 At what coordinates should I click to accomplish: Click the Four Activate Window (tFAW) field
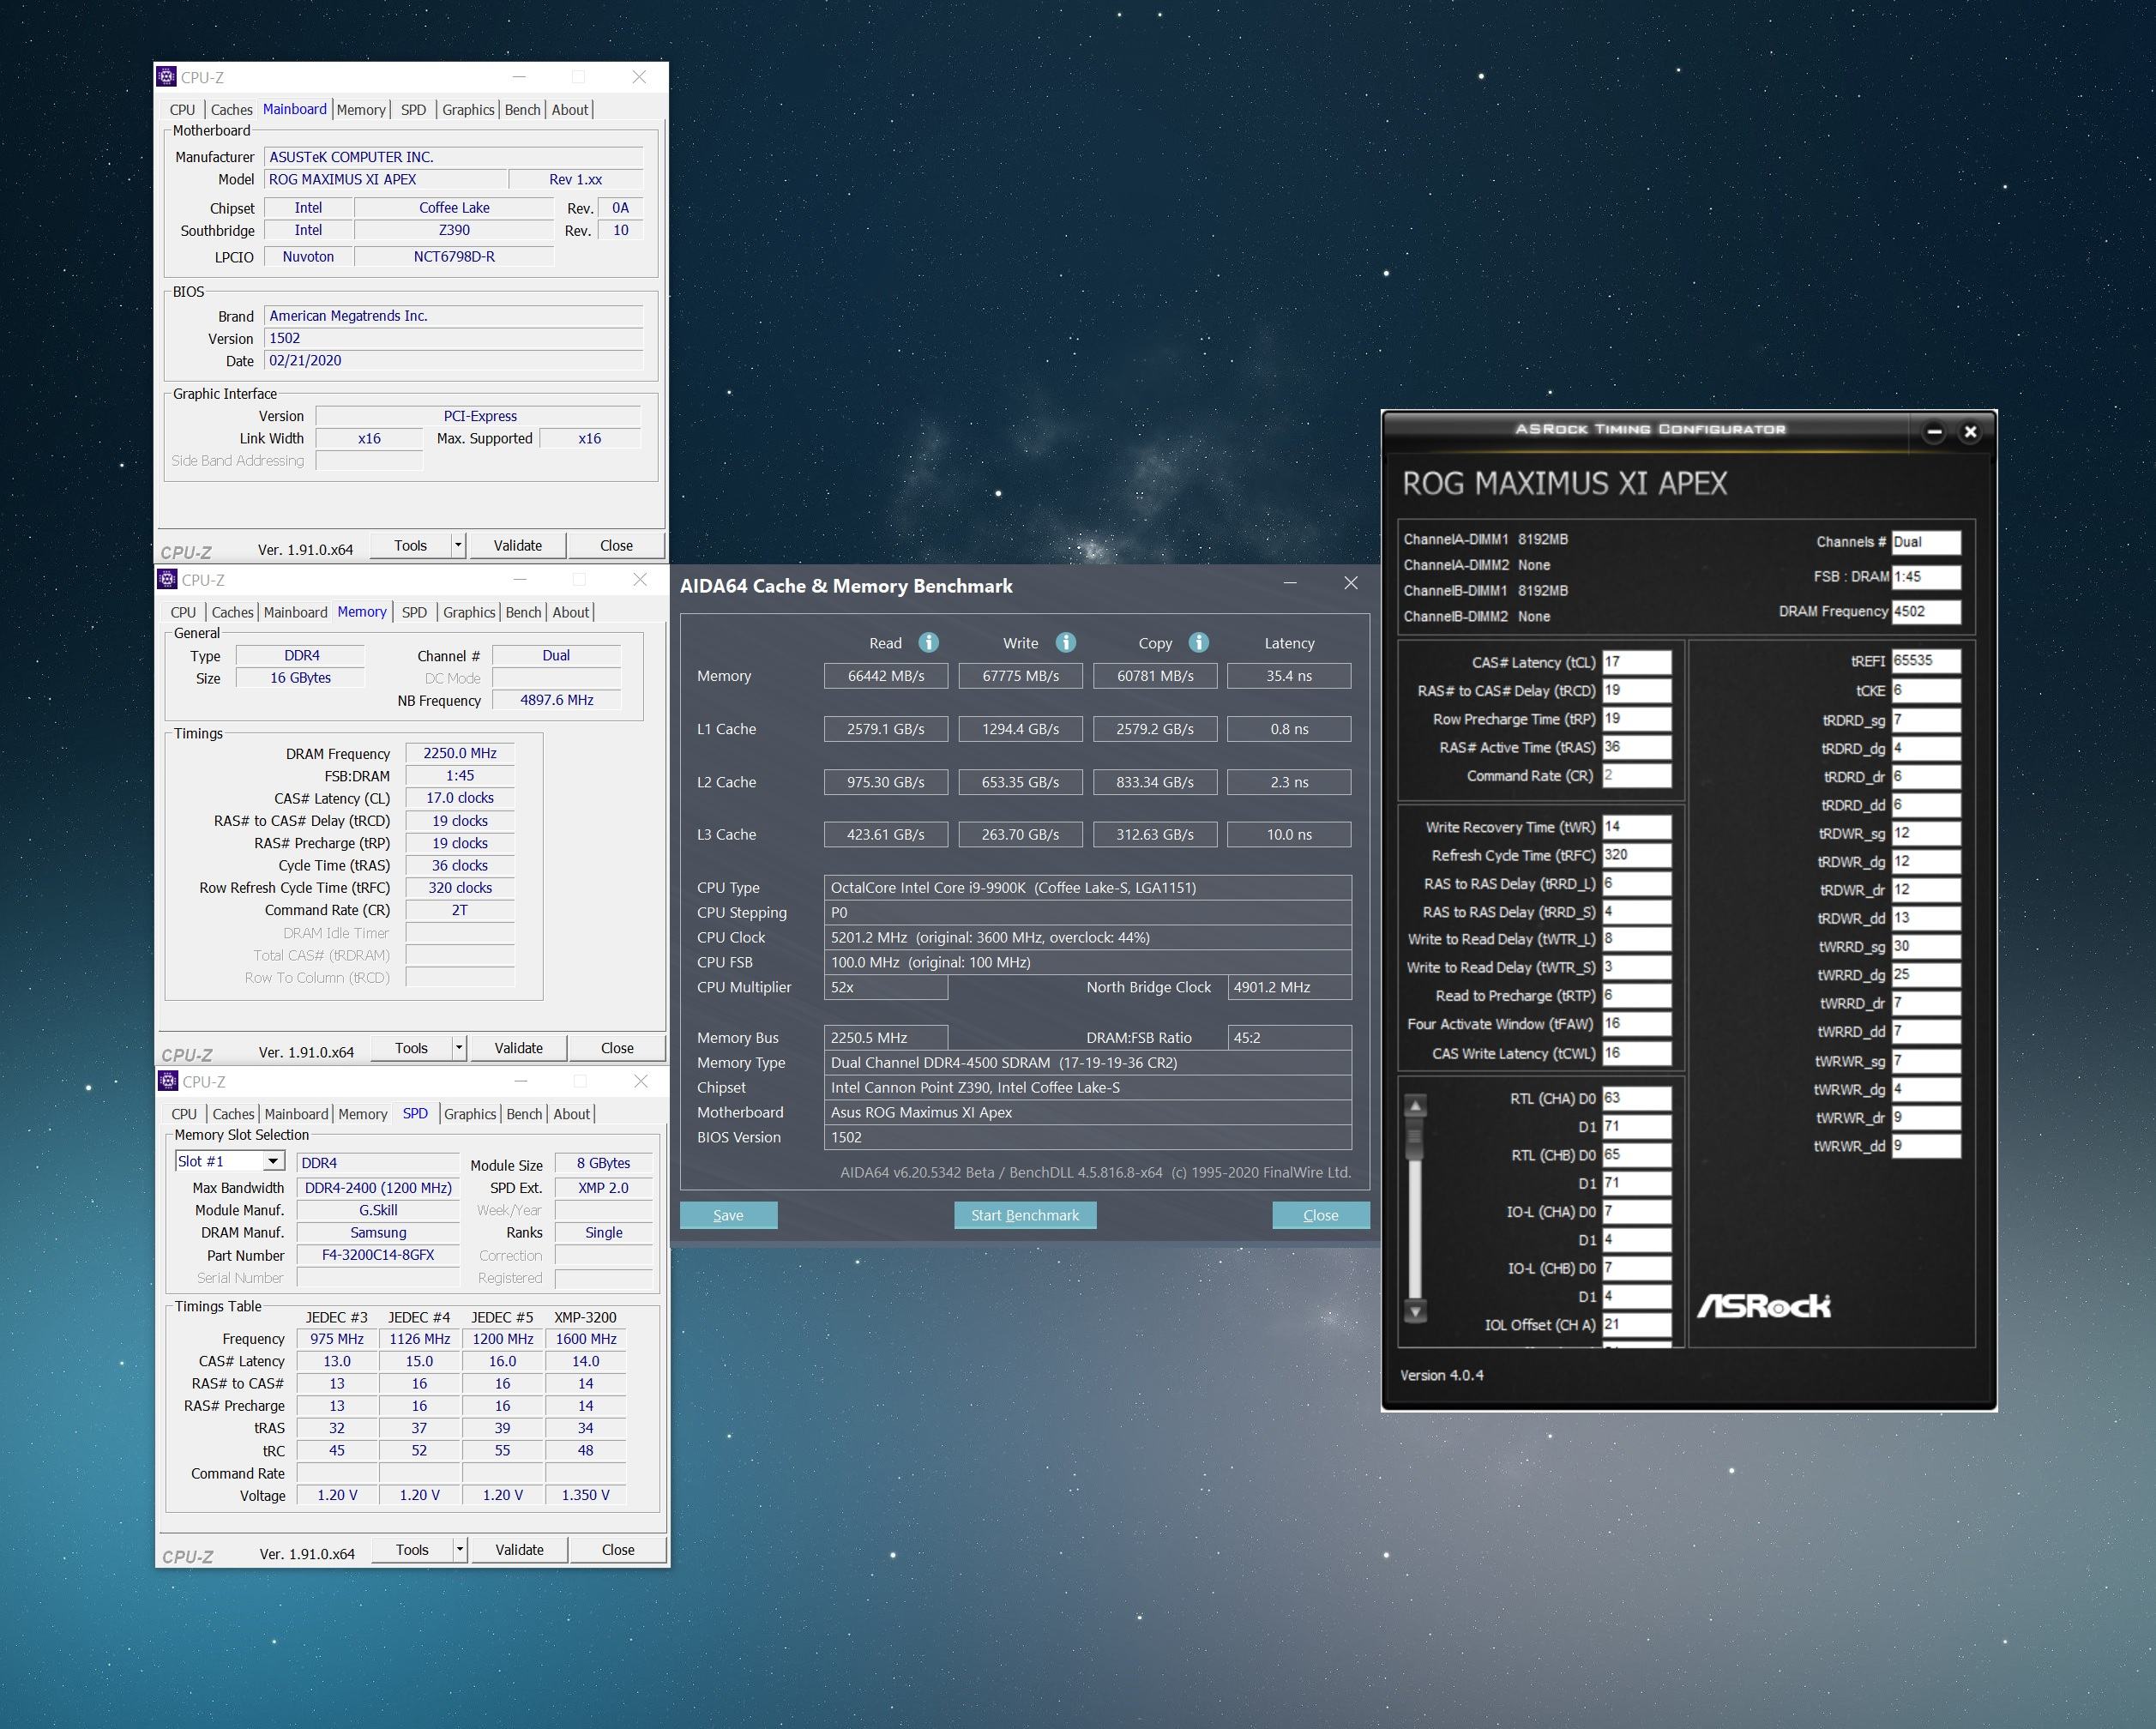pyautogui.click(x=1636, y=1024)
